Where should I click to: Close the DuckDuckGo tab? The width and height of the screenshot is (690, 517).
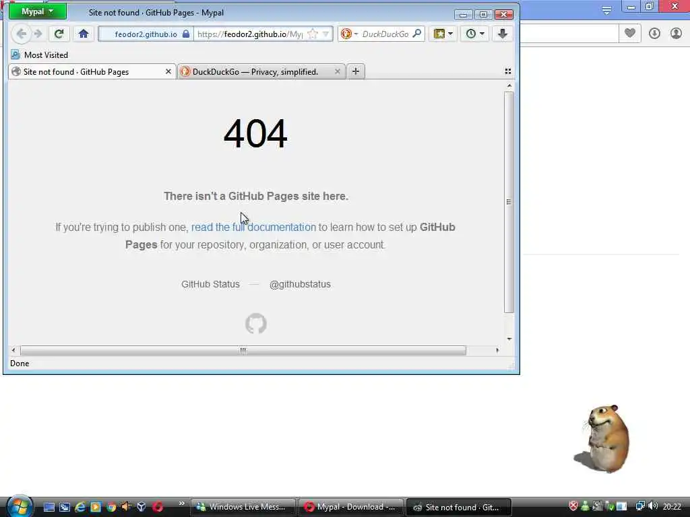tap(338, 71)
